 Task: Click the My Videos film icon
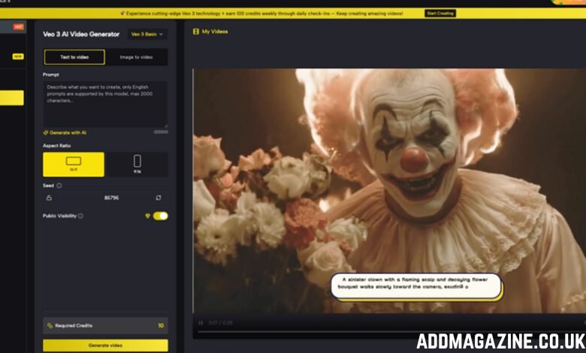pyautogui.click(x=196, y=32)
